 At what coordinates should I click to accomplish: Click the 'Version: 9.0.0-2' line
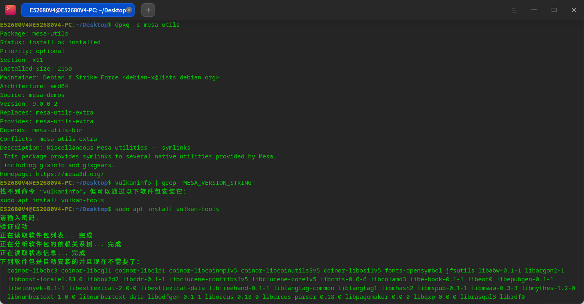29,104
